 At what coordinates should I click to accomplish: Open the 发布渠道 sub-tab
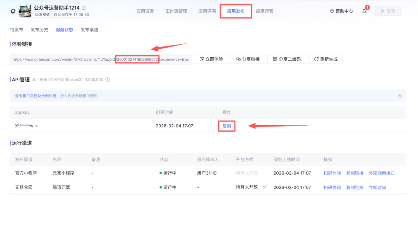click(89, 30)
